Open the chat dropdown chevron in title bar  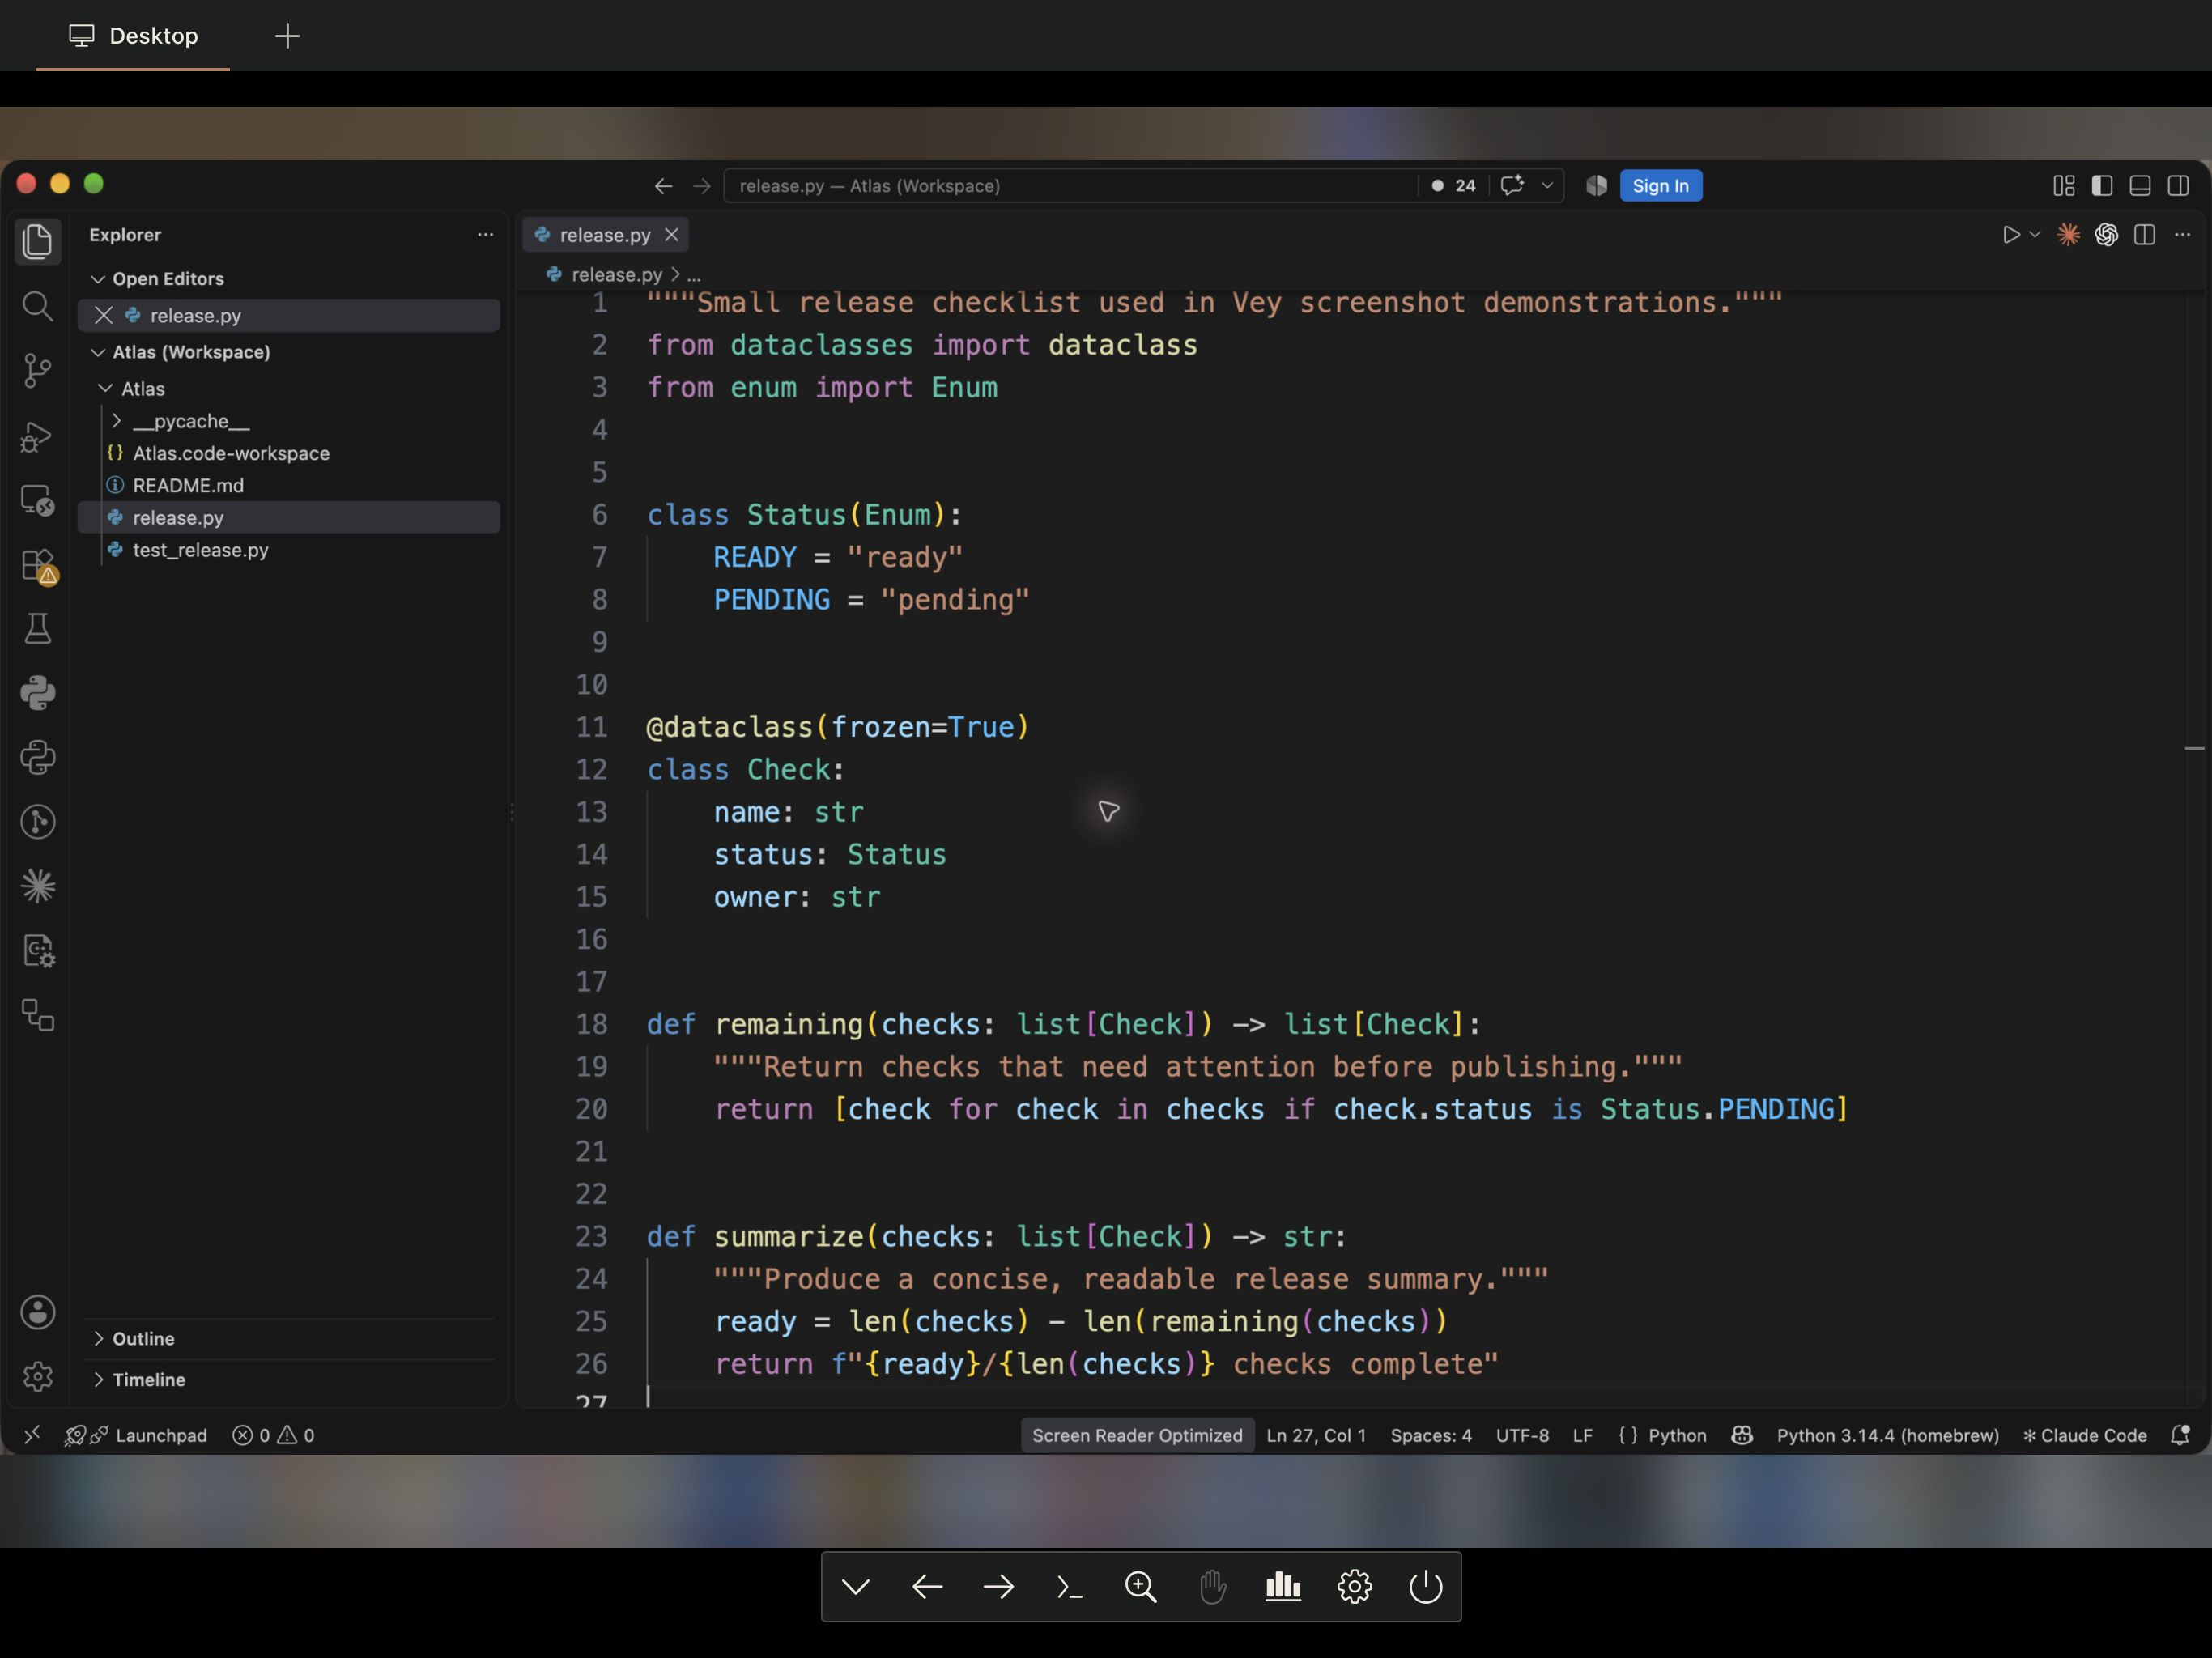pyautogui.click(x=1547, y=186)
